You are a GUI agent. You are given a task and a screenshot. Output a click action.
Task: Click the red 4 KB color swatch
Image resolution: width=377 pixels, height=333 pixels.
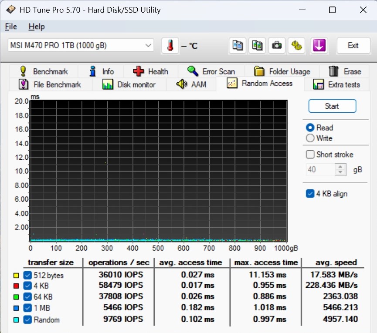point(16,286)
